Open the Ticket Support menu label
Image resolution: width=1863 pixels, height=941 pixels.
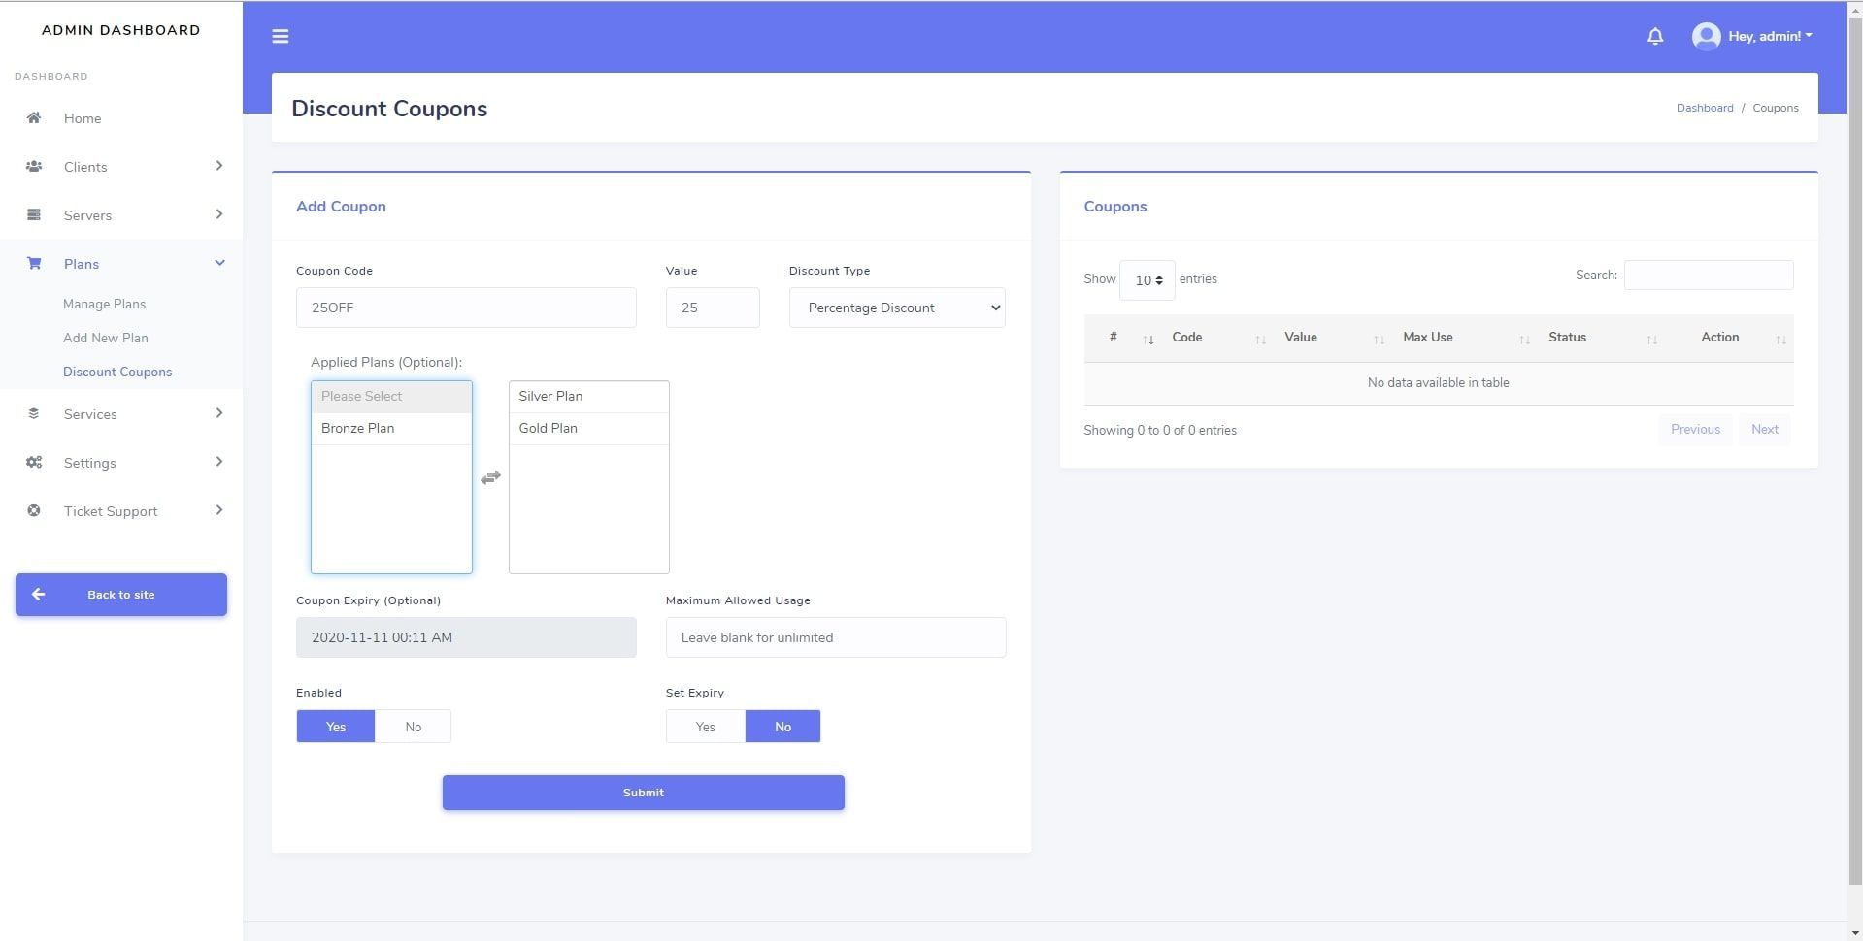point(111,511)
